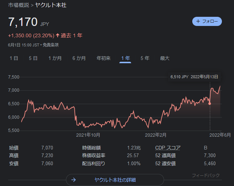This screenshot has height=186, width=234.
Task: Select the 1 年 range tab
Action: coord(125,58)
